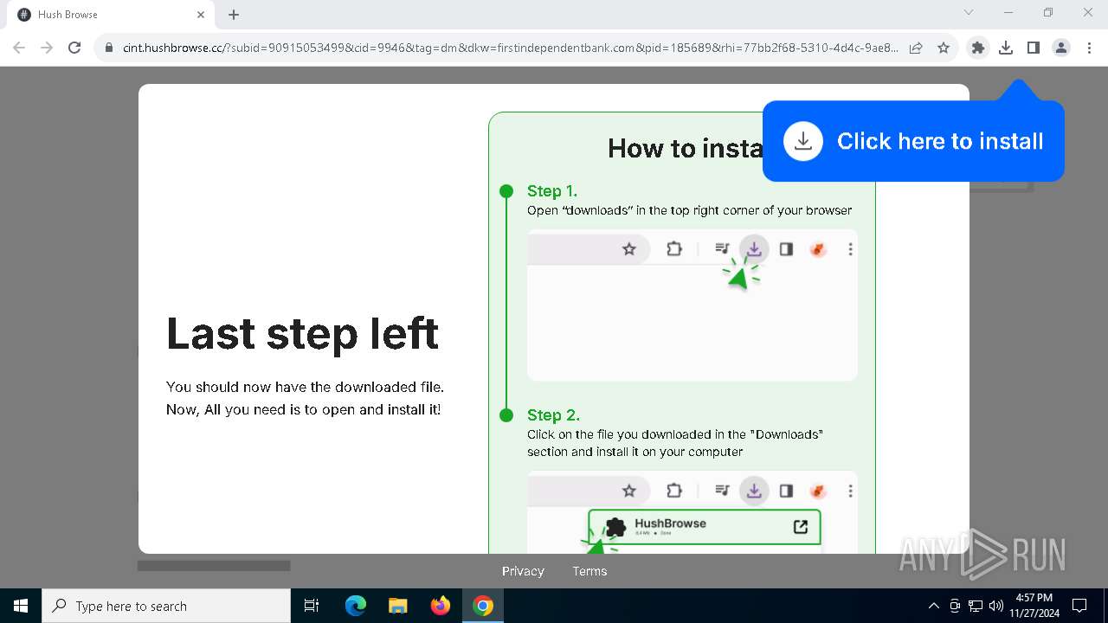Open the notification center icon
The width and height of the screenshot is (1108, 623).
(x=1079, y=606)
